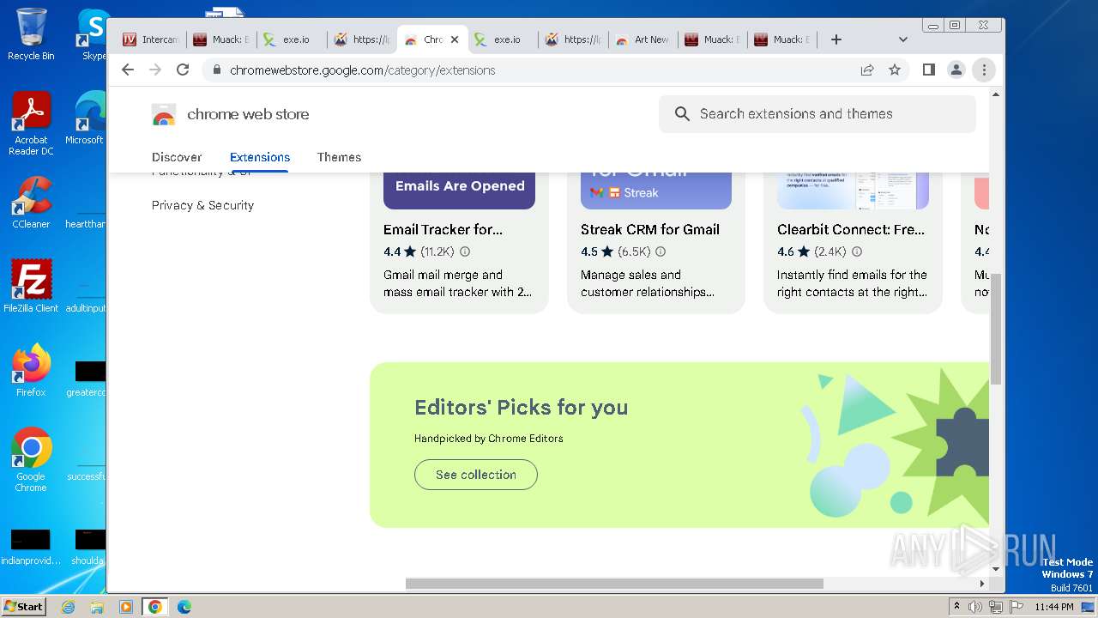The image size is (1098, 618).
Task: Click the taskbar clock showing 11:44 PM
Action: click(x=1054, y=607)
